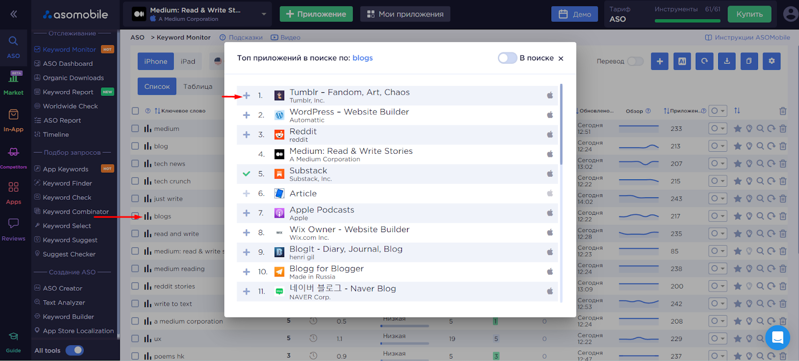
Task: Click the trash icon in the medium row
Action: [783, 128]
